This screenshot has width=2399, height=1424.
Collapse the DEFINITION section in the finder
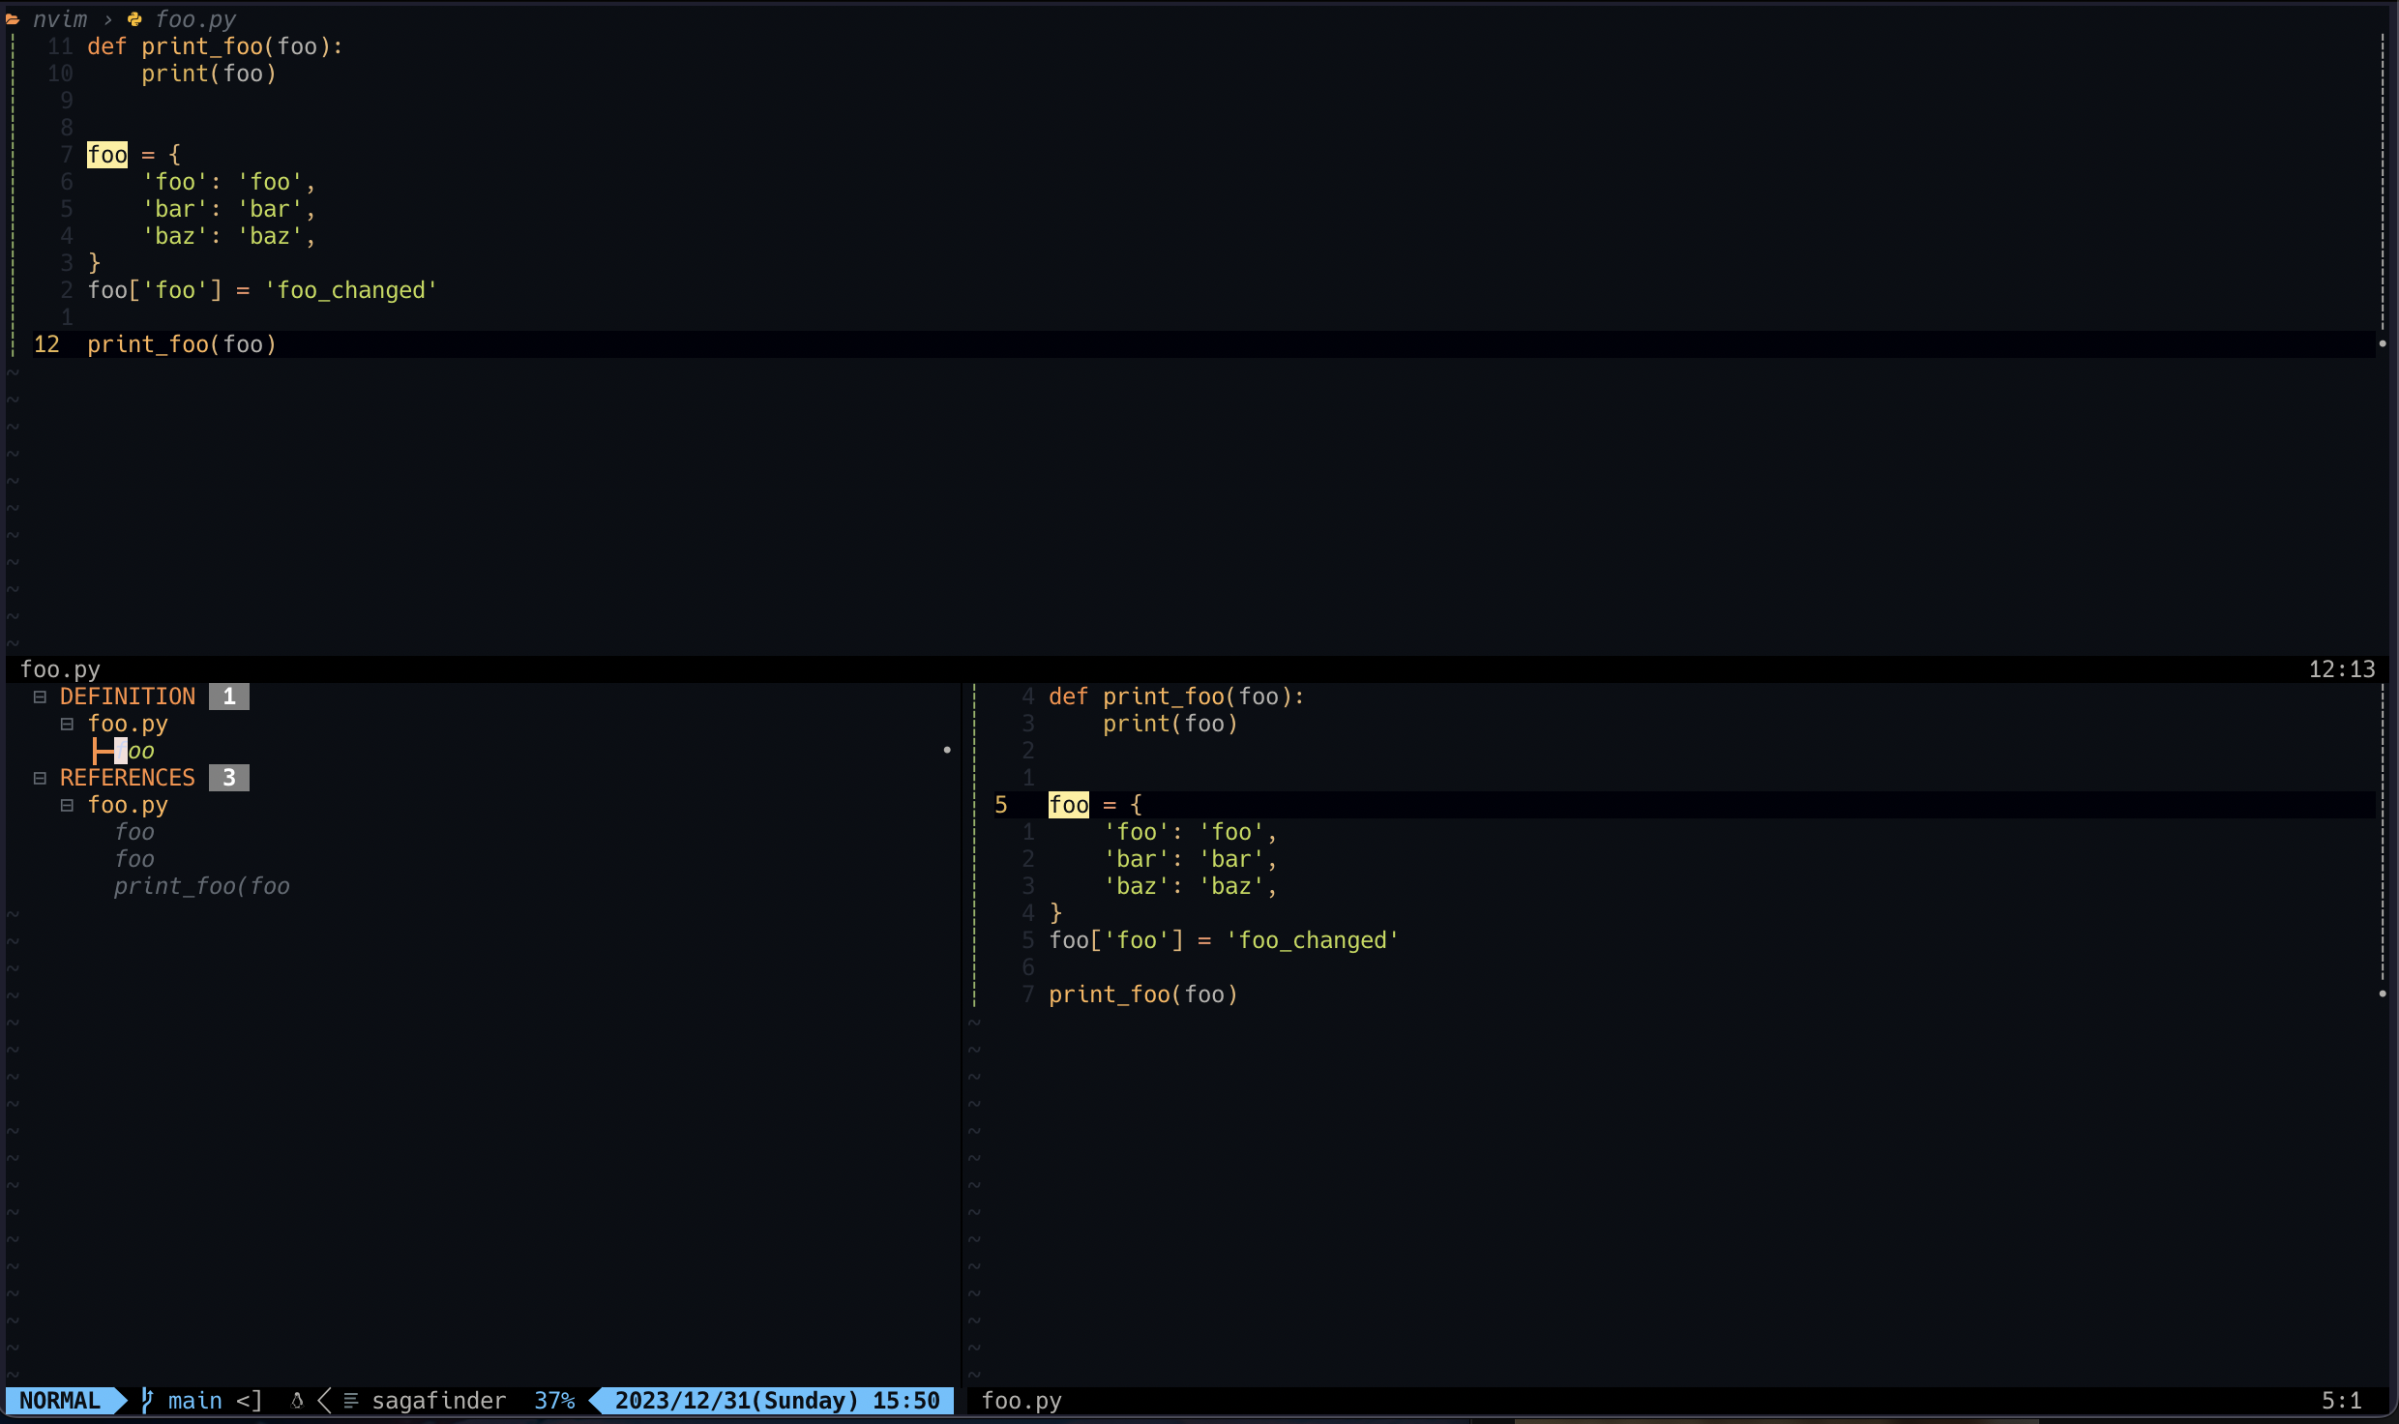[x=40, y=696]
